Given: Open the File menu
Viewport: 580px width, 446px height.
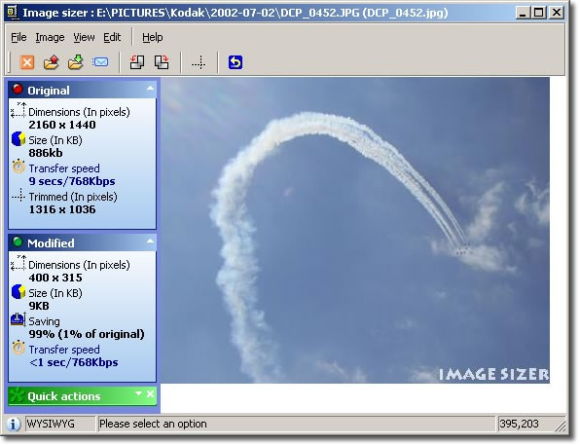Looking at the screenshot, I should coord(18,37).
